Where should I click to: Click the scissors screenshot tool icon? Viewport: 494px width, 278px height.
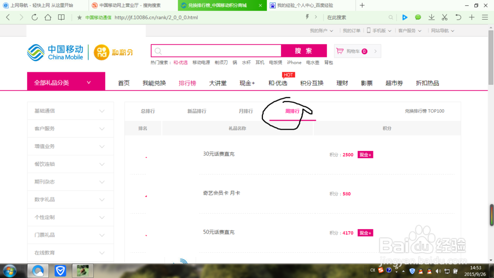click(445, 17)
